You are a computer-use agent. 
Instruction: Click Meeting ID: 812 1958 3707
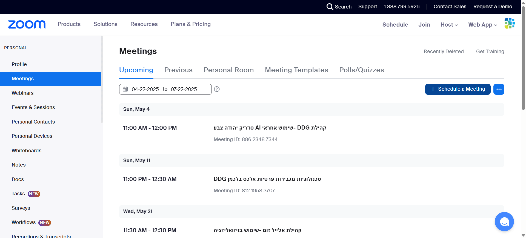pos(244,191)
